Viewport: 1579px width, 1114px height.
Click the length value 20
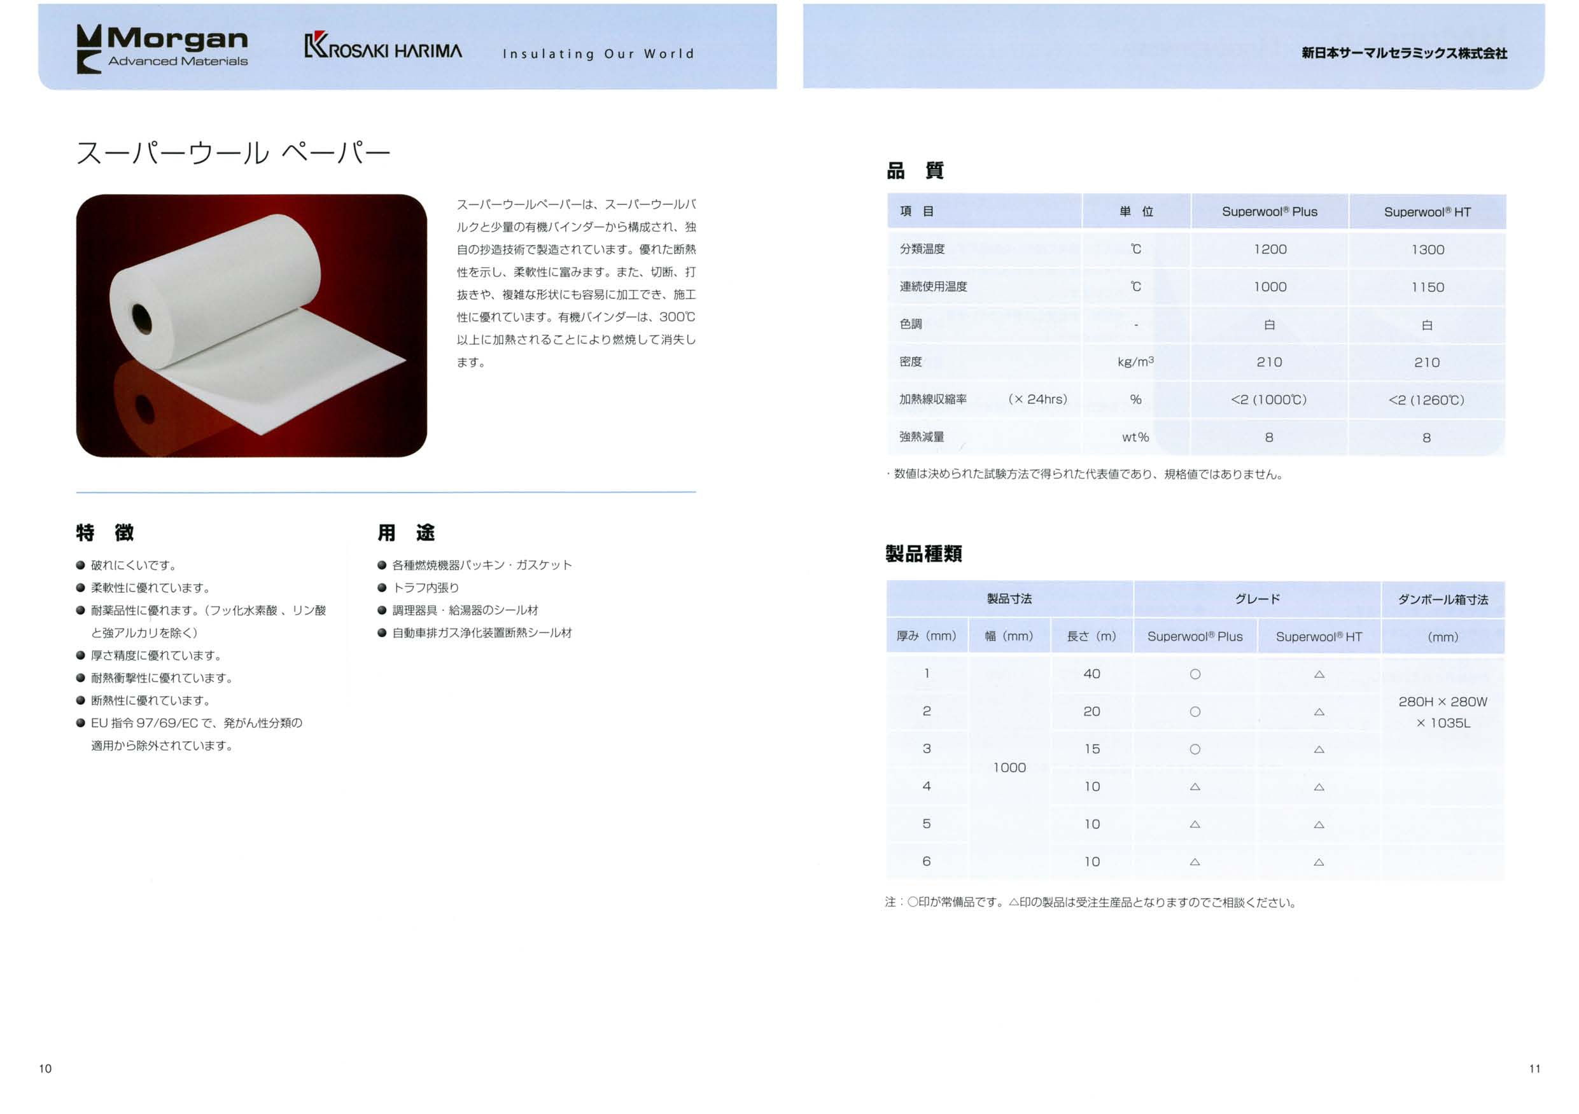pos(1091,712)
